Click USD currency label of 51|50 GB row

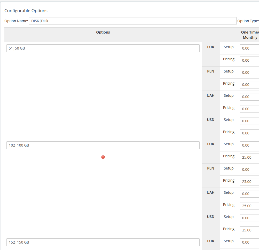tap(211, 120)
